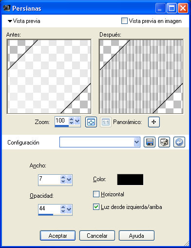Enable Vista previa en imagen checkbox
191x248 pixels.
click(124, 21)
